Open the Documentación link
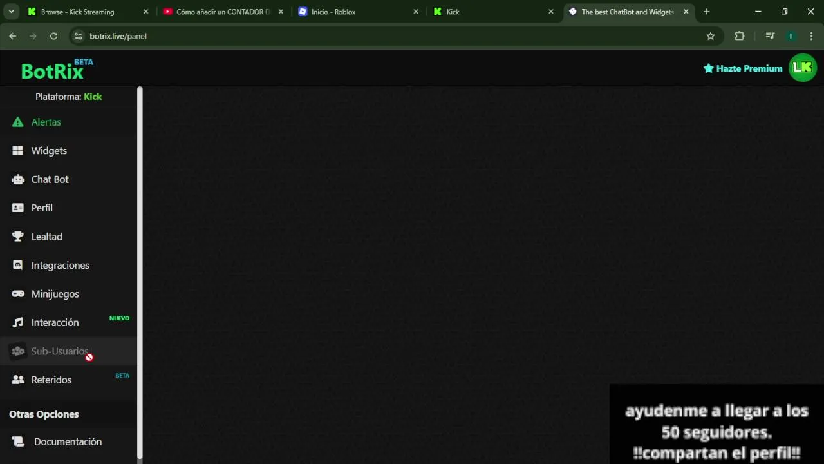 coord(68,441)
